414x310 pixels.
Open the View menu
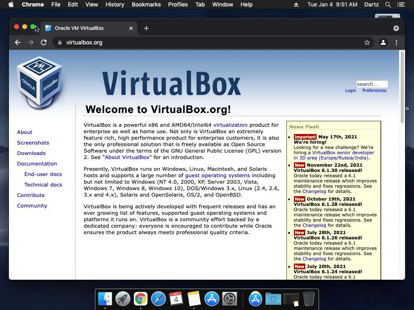point(92,4)
